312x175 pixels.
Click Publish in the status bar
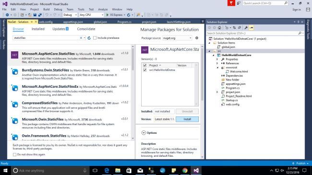[x=300, y=163]
